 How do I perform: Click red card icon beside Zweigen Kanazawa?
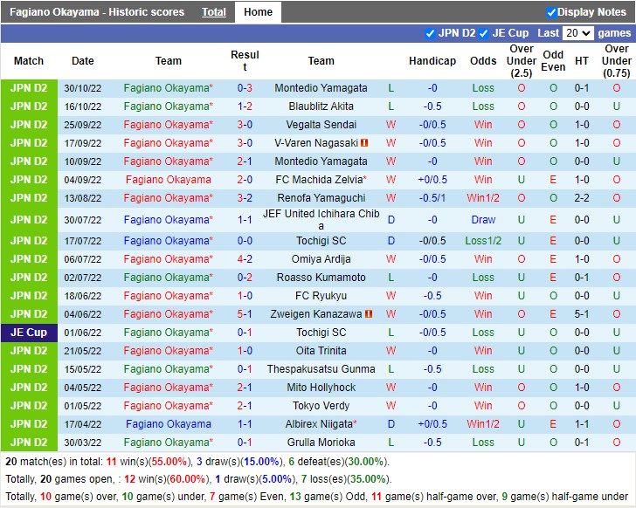(368, 314)
